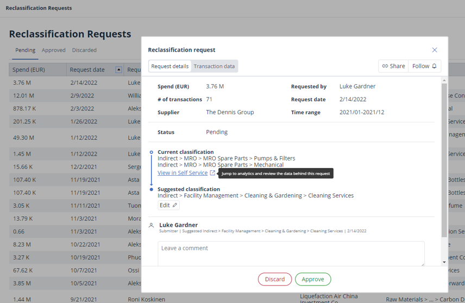Close the Reclassification request dialog
This screenshot has height=303, width=465.
pyautogui.click(x=435, y=50)
